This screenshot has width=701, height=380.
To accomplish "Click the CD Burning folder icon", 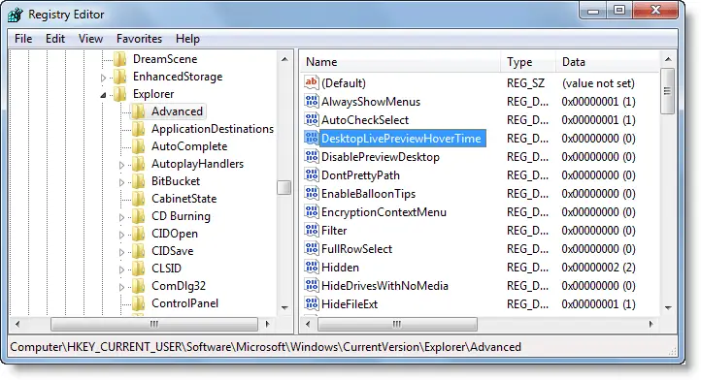I will [x=138, y=215].
